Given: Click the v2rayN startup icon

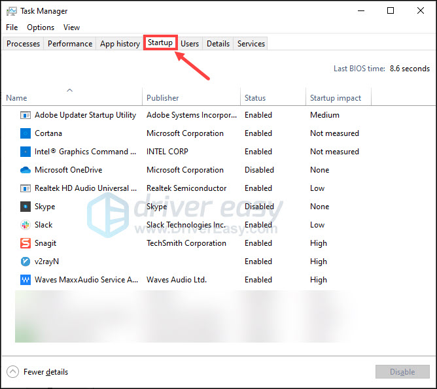Looking at the screenshot, I should 26,262.
